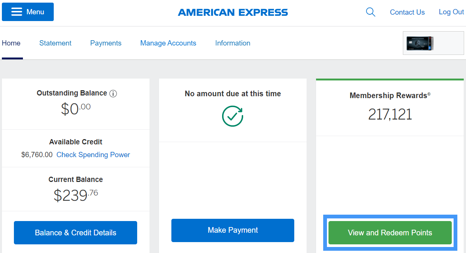The height and width of the screenshot is (253, 466).
Task: Click the Current Balance amount
Action: (76, 195)
